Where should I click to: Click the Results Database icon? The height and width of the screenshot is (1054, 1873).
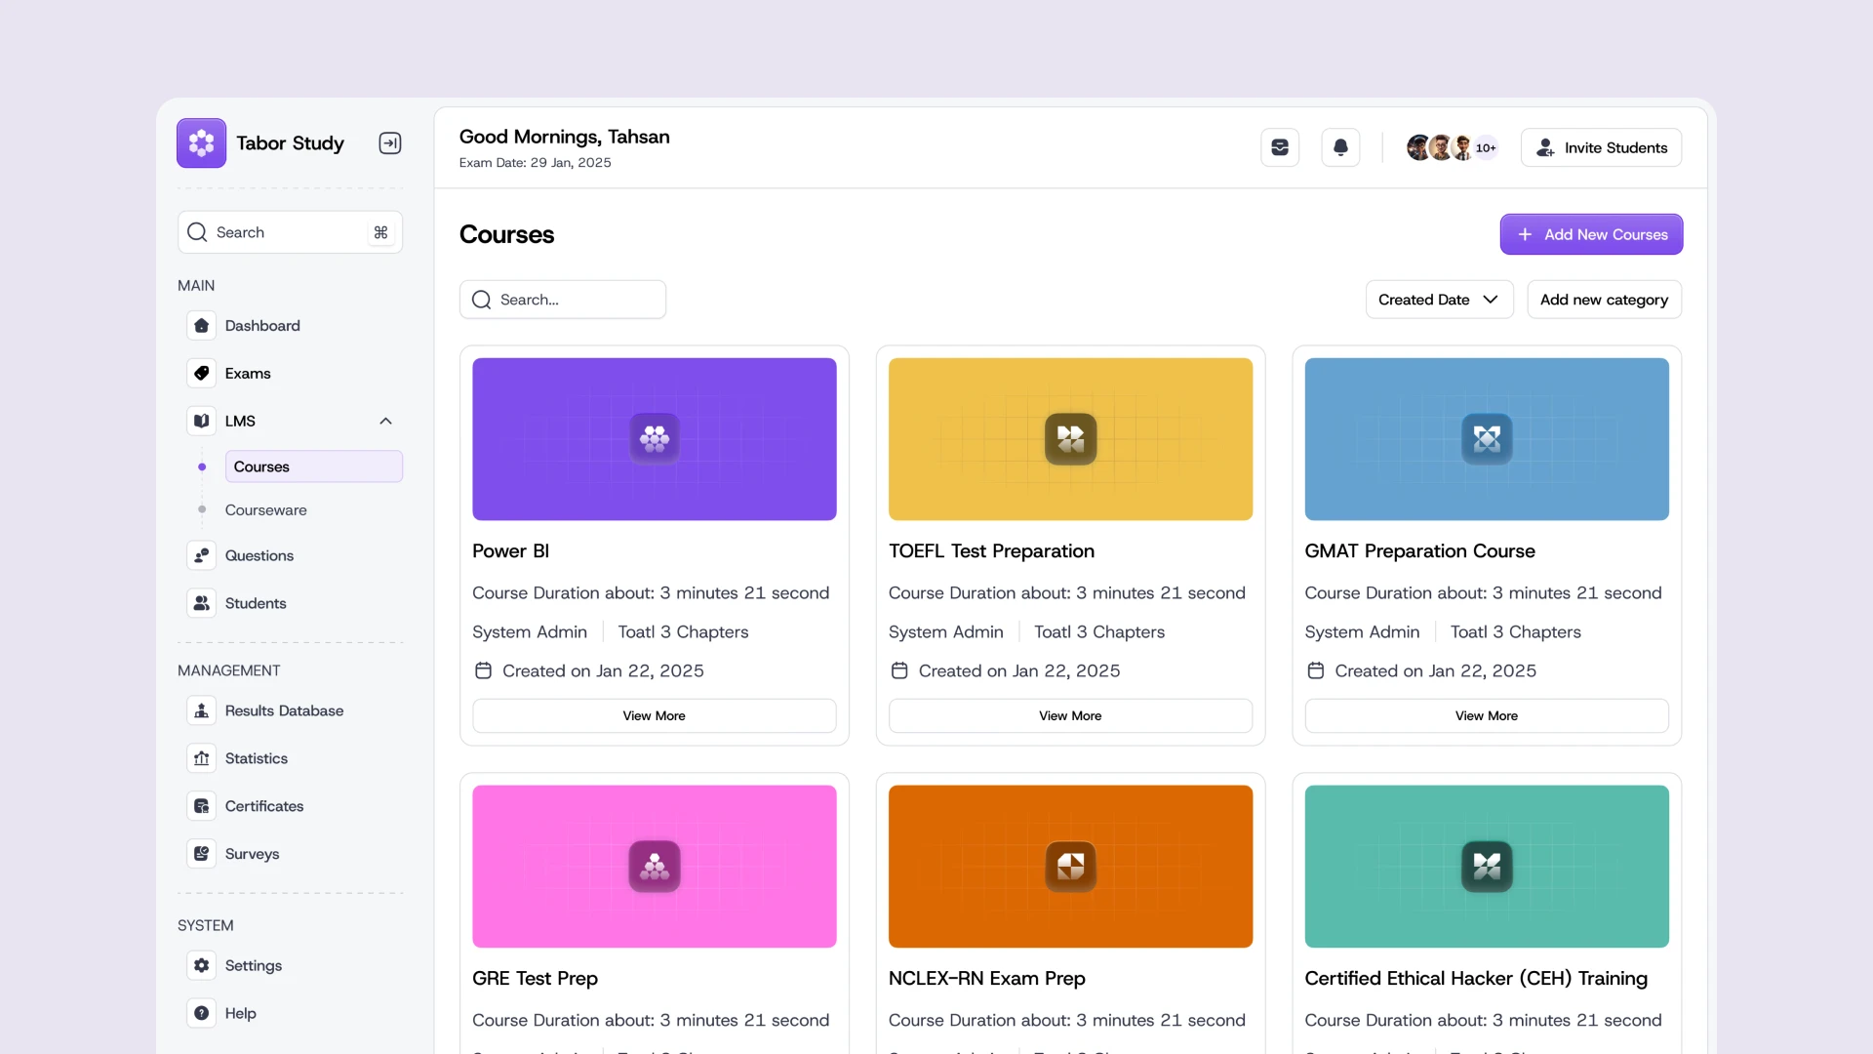point(201,710)
